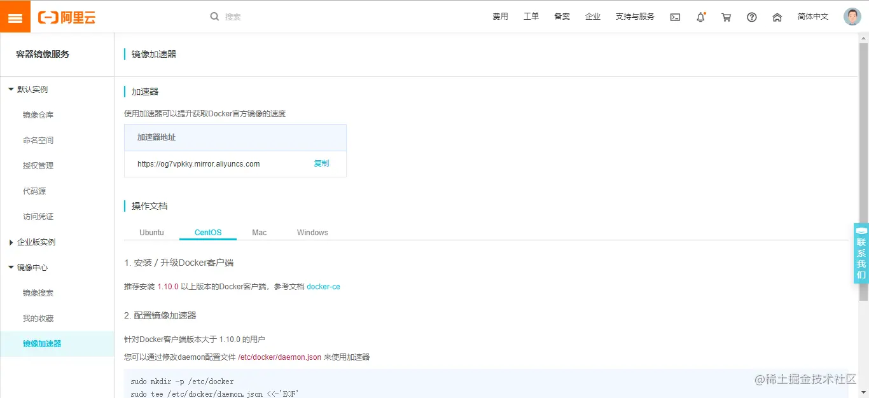Open the notifications bell
The width and height of the screenshot is (869, 398).
pyautogui.click(x=700, y=17)
